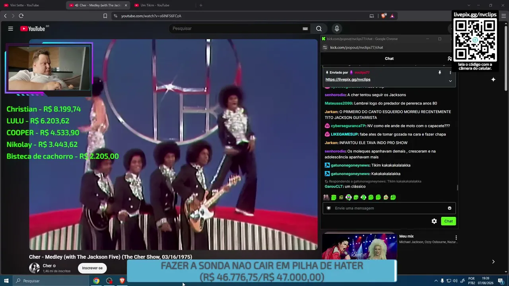
Task: Go back to the previous page
Action: point(5,16)
